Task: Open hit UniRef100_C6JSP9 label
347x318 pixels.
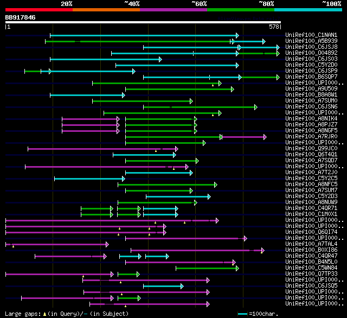Action: point(311,71)
